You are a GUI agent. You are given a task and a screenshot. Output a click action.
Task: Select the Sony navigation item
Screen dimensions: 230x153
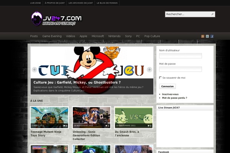coord(128,36)
